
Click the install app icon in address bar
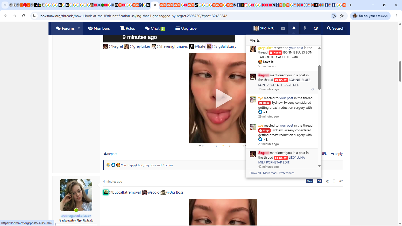[x=333, y=16]
